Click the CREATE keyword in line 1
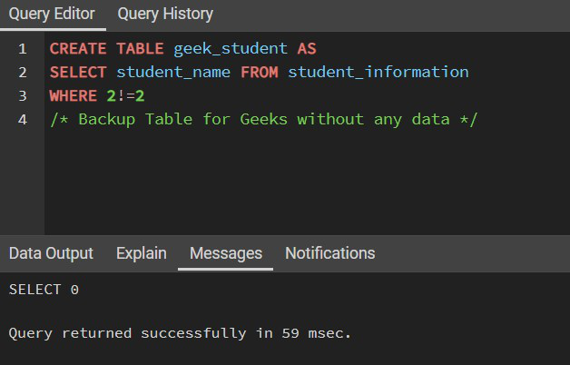The height and width of the screenshot is (365, 570). (78, 48)
